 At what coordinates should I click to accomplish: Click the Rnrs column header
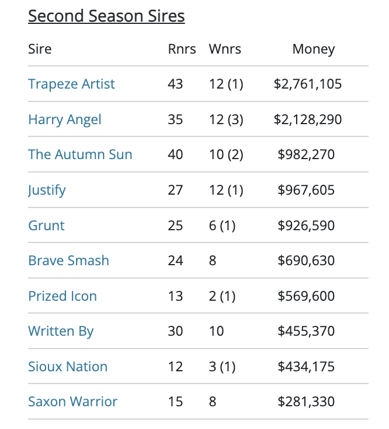(182, 49)
